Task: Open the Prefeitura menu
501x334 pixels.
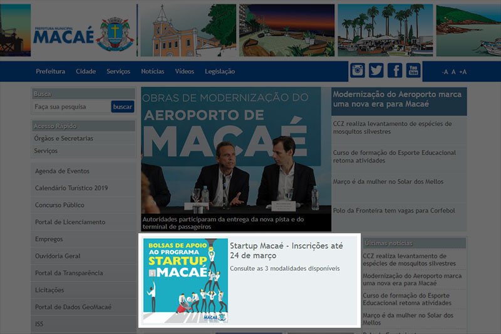Action: [51, 71]
